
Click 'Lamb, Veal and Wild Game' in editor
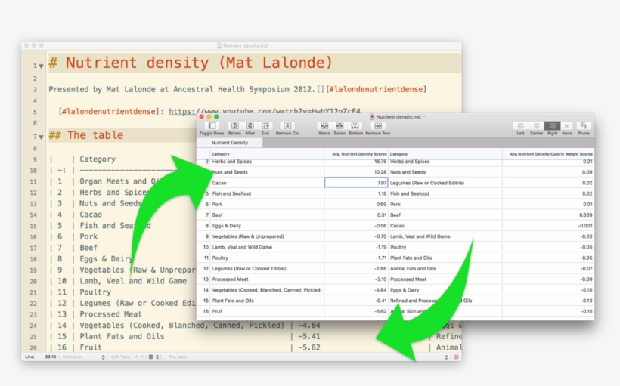coord(133,281)
